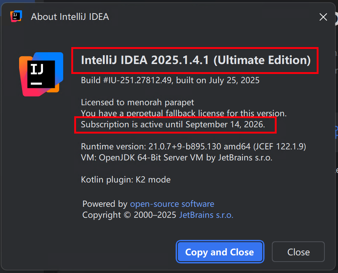
Task: Click the Copyright © 2000–2025 text
Action: (x=129, y=215)
